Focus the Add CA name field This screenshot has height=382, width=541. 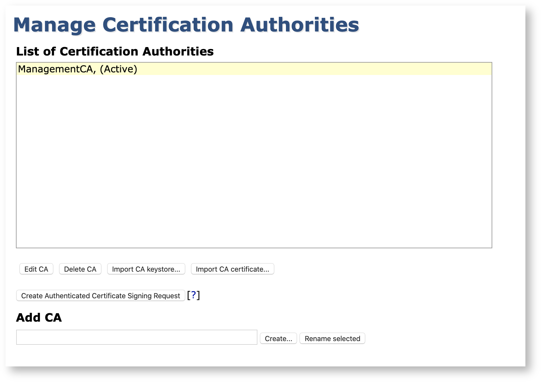click(x=136, y=338)
